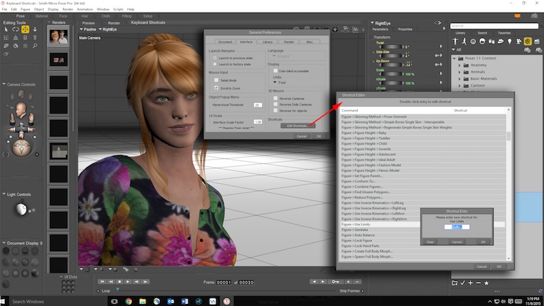Click the Library search field
The width and height of the screenshot is (544, 306).
(x=494, y=26)
